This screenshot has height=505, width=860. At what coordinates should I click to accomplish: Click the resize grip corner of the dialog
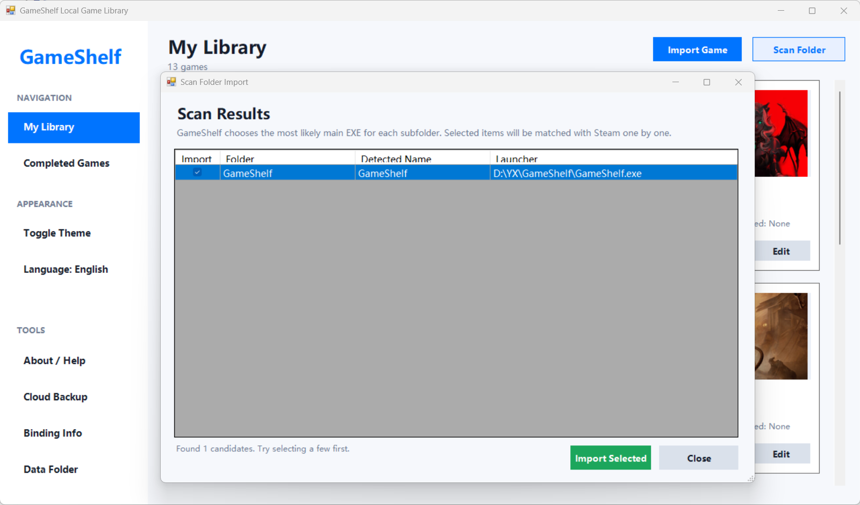[x=750, y=478]
